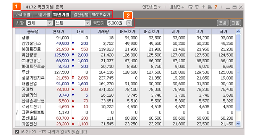256x138 pixels.
Task: Click the printer icon in title bar
Action: 209,7
